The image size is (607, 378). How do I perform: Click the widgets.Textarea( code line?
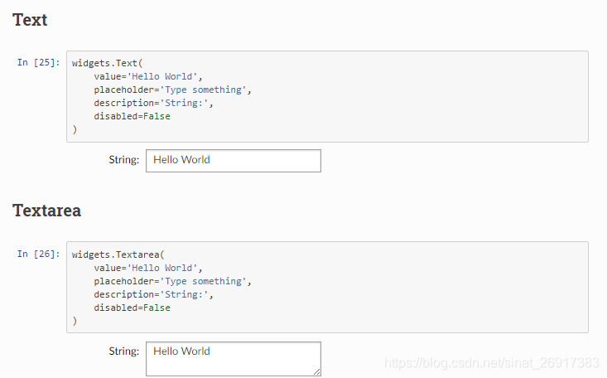tap(118, 254)
